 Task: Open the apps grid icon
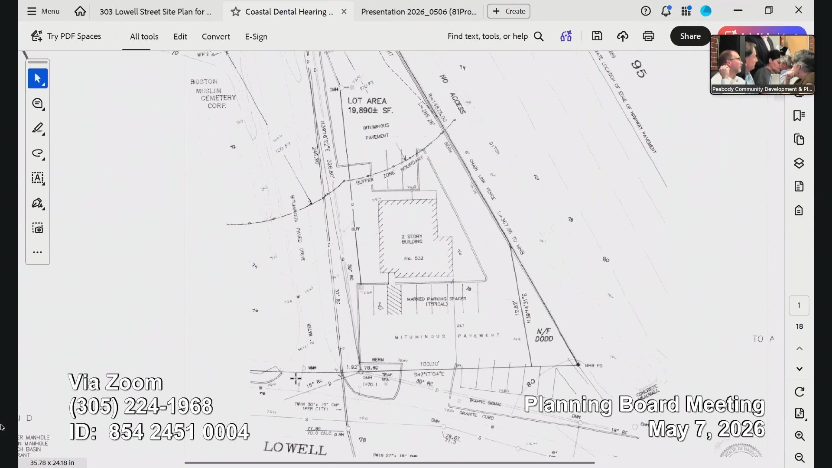686,11
